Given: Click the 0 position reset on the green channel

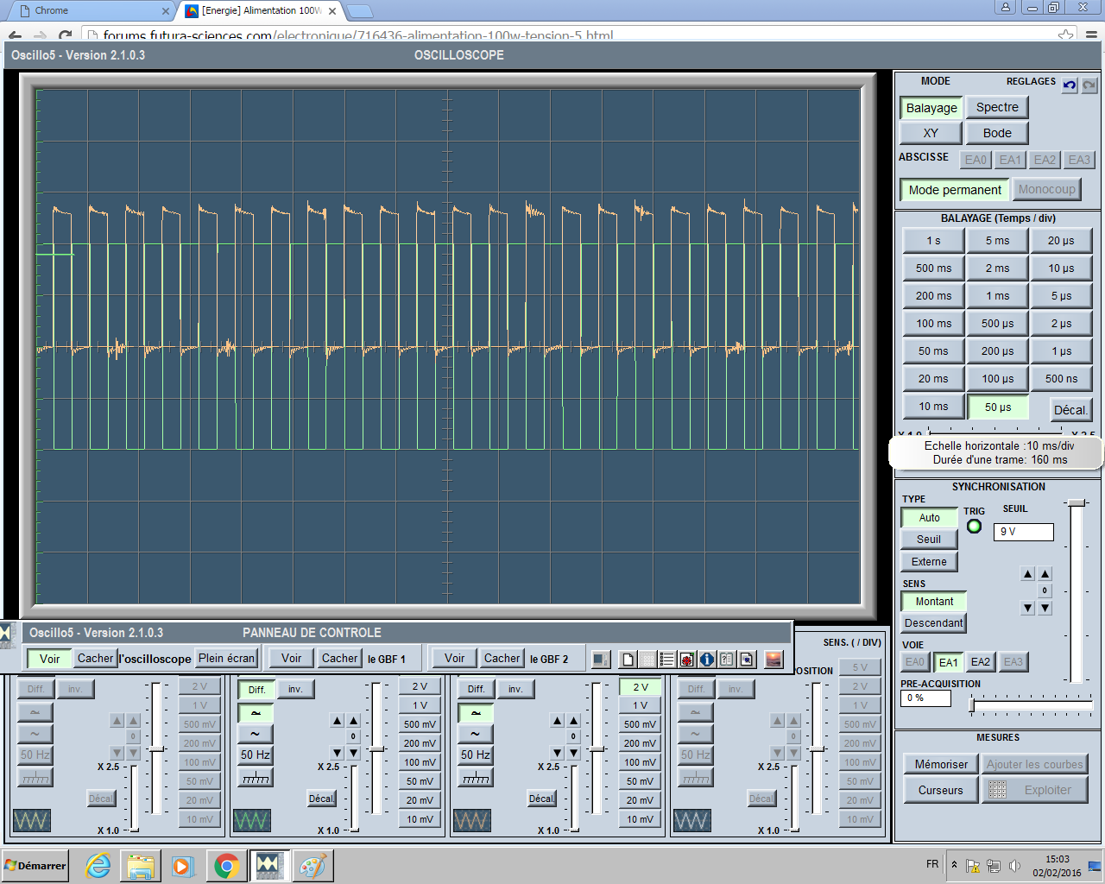Looking at the screenshot, I should pos(353,736).
